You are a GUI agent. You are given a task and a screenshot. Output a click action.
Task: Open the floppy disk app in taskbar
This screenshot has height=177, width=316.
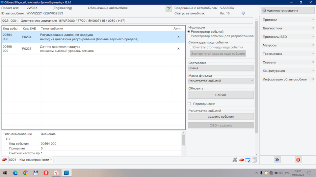pos(36,173)
